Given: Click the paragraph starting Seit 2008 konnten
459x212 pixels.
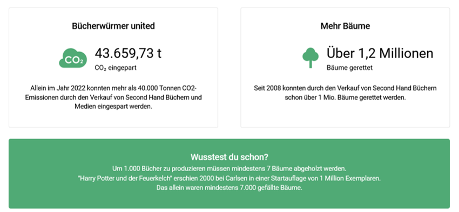Looking at the screenshot, I should pos(345,93).
